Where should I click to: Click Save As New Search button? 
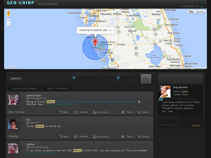25,89
